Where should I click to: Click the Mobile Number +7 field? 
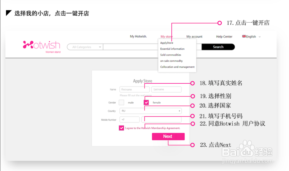tap(129, 119)
